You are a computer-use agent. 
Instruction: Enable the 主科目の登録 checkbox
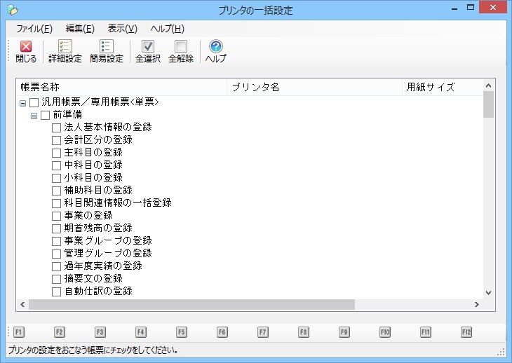[x=57, y=153]
